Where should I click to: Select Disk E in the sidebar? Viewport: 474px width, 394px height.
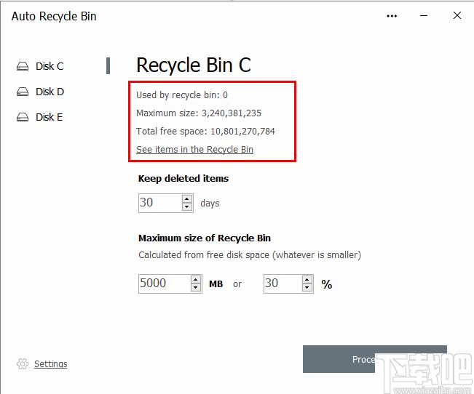49,117
